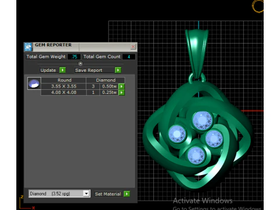Click the Total Gem Weight label
The width and height of the screenshot is (280, 210).
click(46, 57)
